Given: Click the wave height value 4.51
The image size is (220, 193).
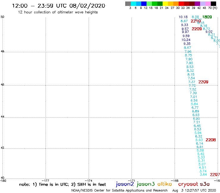Looking at the screenshot, I should (x=202, y=167).
